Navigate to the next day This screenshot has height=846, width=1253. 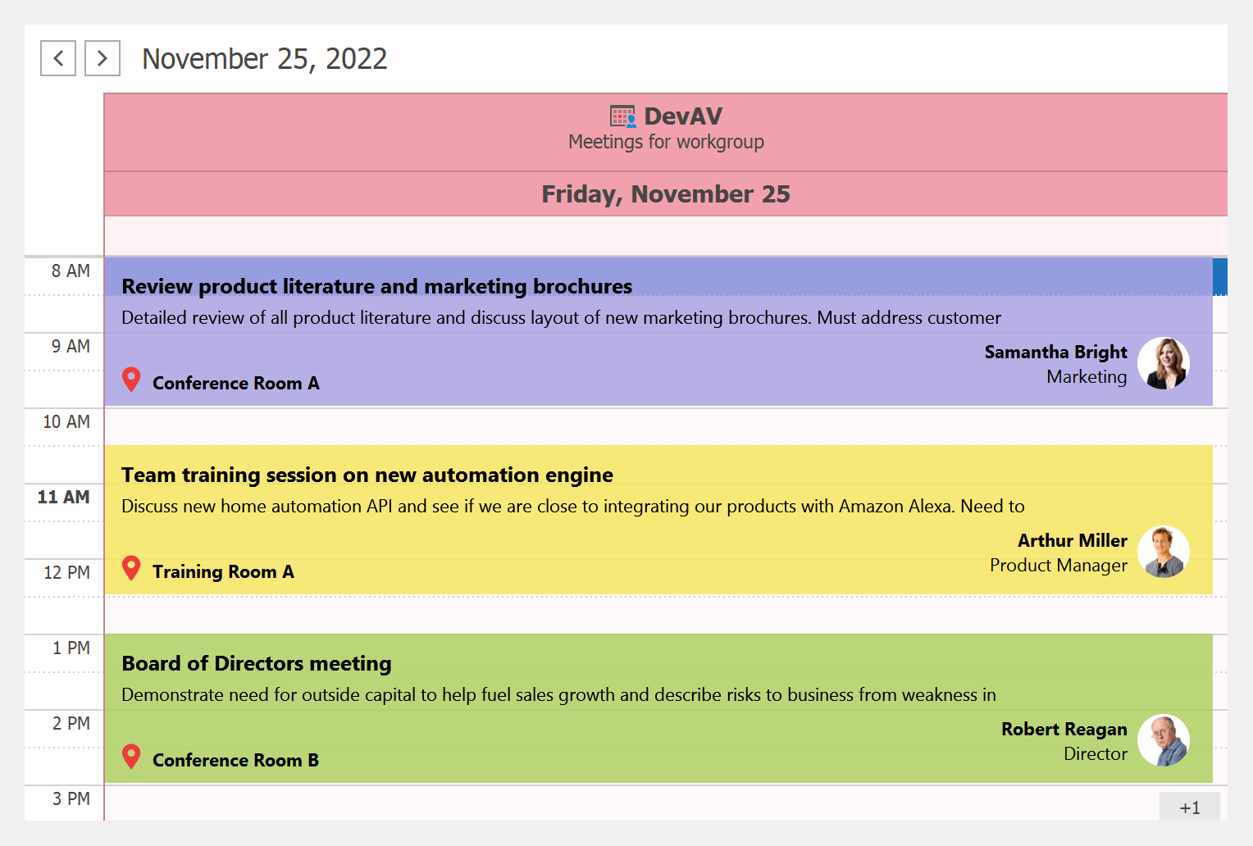click(102, 58)
